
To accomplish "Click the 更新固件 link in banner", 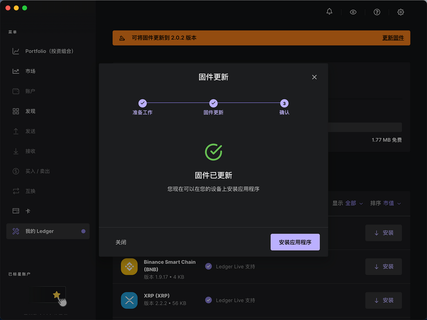I will point(393,38).
